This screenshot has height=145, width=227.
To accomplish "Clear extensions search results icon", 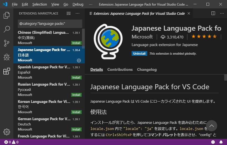I will click(69, 13).
